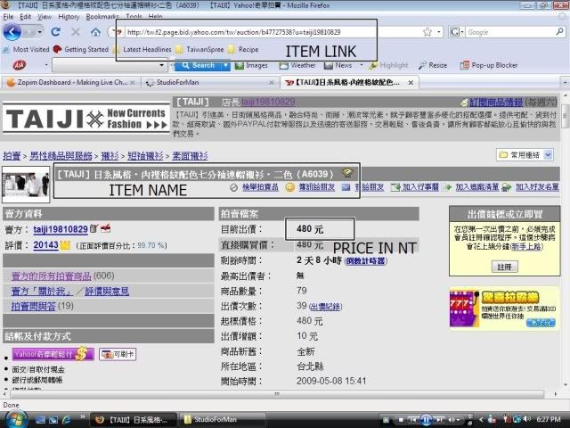Open the 常用連結 dropdown on the page

click(x=525, y=155)
